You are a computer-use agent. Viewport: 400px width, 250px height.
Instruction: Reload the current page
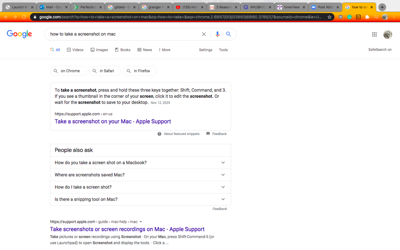(x=24, y=17)
